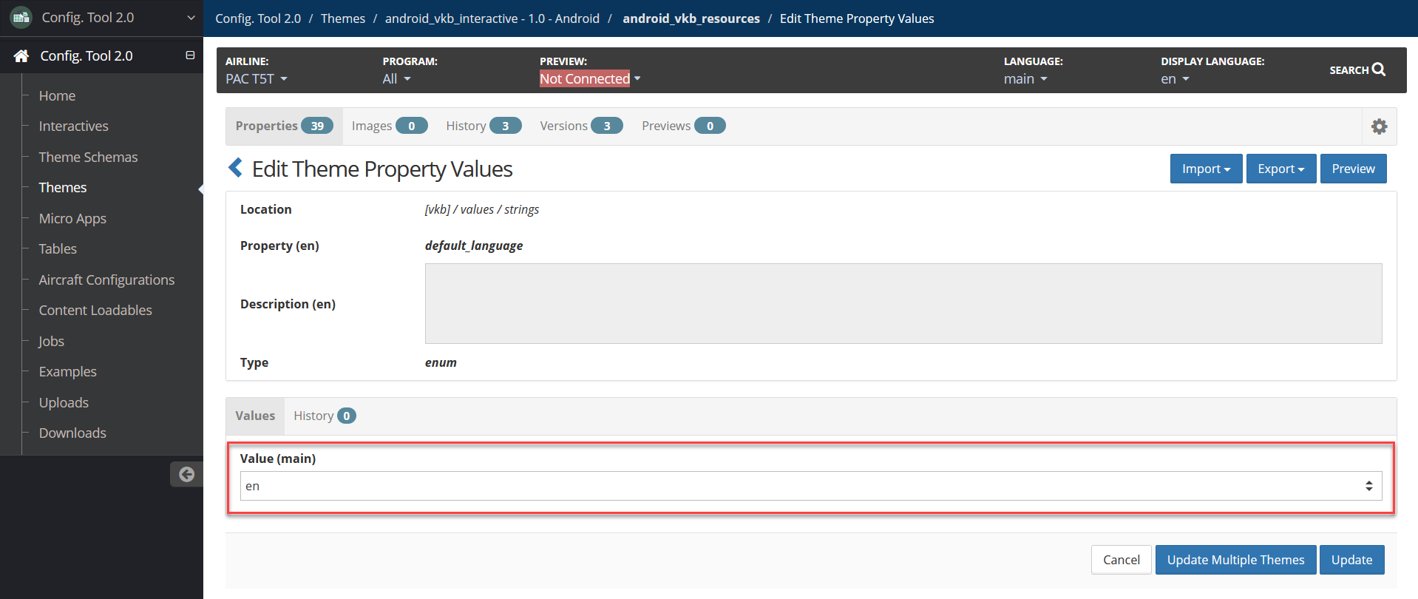Click Themes breadcrumb link
The width and height of the screenshot is (1418, 599).
(x=343, y=18)
